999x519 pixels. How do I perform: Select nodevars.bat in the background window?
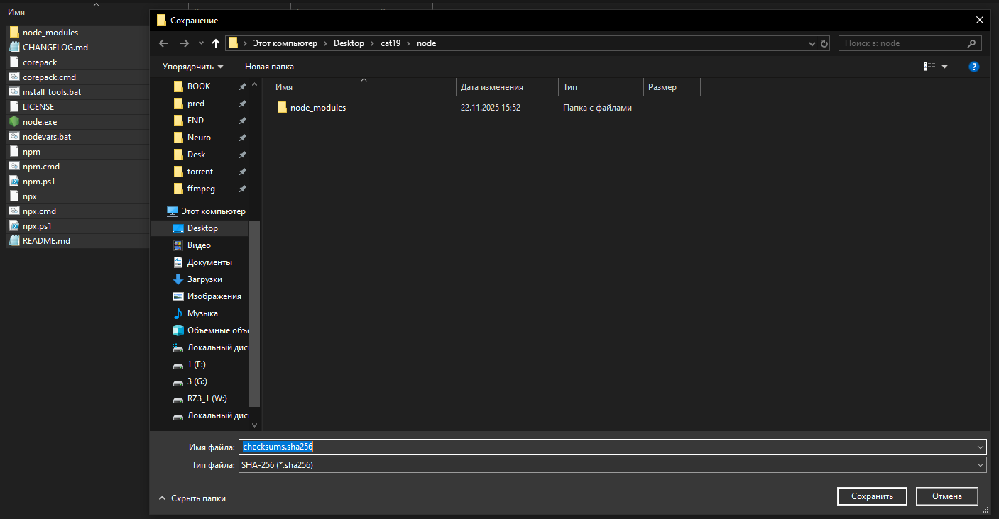(47, 137)
